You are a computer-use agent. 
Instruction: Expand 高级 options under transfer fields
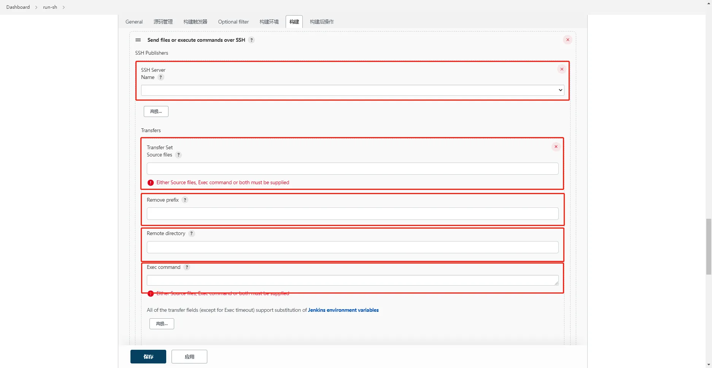coord(162,324)
